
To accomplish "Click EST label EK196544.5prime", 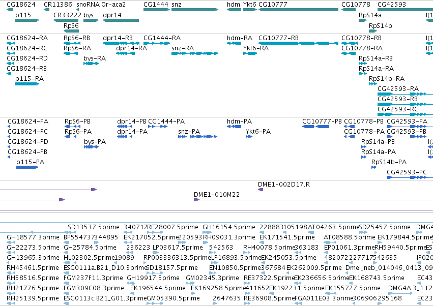I will 158,288.
